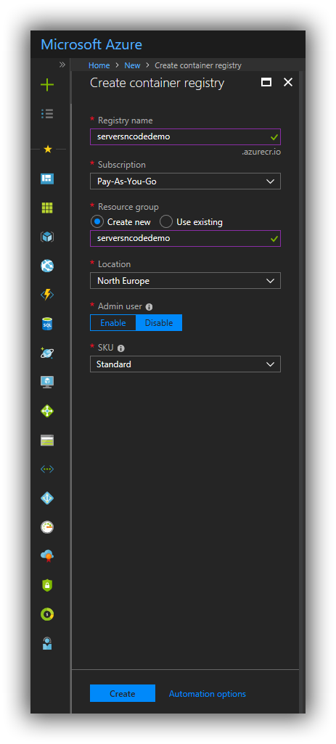
Task: Click the blue Create button
Action: 123,693
